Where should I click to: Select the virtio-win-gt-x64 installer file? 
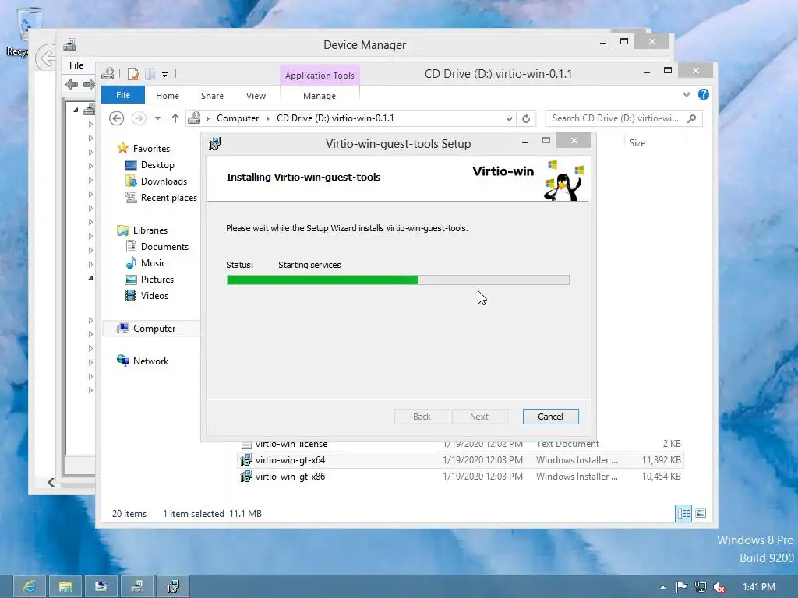click(x=461, y=459)
